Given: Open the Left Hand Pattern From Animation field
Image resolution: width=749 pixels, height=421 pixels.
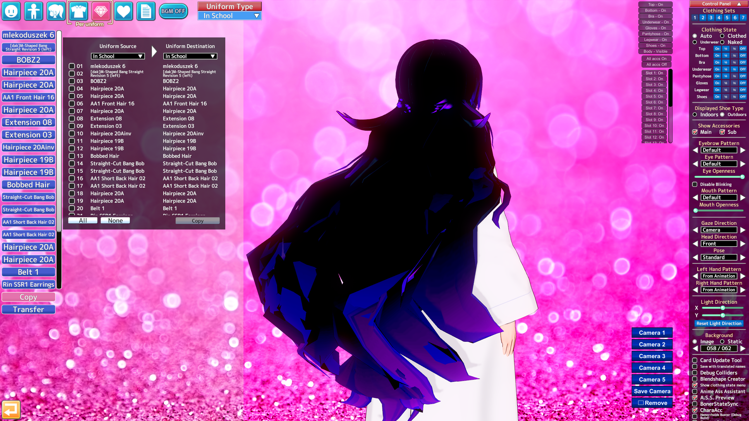Looking at the screenshot, I should click(719, 276).
